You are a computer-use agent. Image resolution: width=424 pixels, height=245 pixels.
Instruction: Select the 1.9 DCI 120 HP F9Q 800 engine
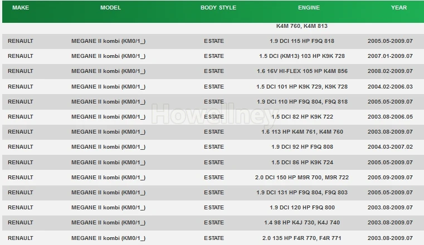point(302,208)
